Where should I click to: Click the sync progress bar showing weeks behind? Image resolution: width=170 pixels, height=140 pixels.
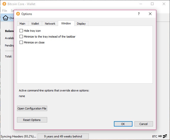tap(63, 136)
